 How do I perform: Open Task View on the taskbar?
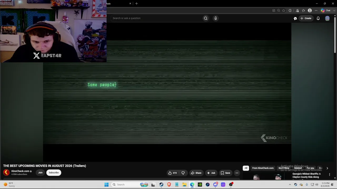coord(153,185)
